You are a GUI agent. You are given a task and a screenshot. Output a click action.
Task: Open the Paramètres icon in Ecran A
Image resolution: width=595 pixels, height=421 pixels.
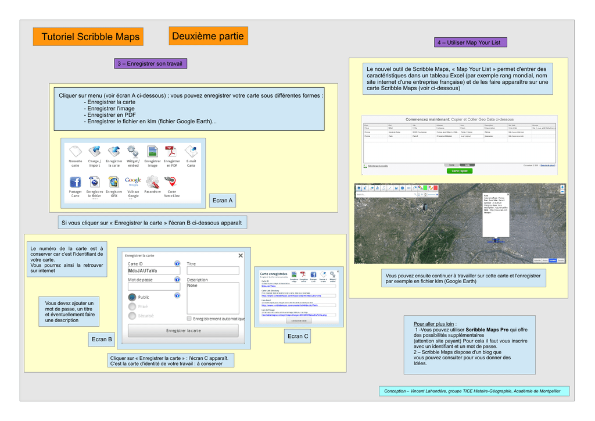point(153,182)
